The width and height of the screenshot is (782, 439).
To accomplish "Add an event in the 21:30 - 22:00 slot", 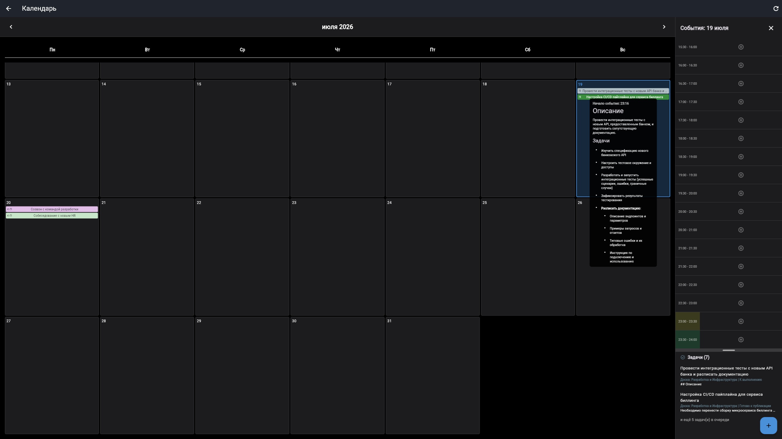I will [741, 266].
